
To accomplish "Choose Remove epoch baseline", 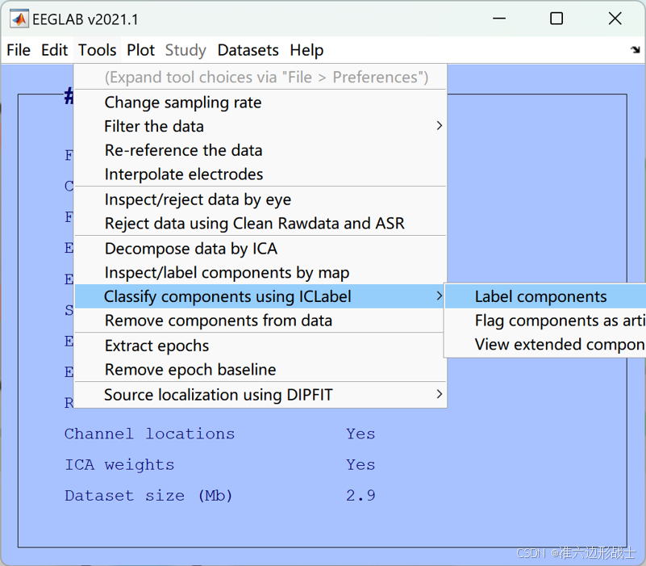I will [x=260, y=370].
